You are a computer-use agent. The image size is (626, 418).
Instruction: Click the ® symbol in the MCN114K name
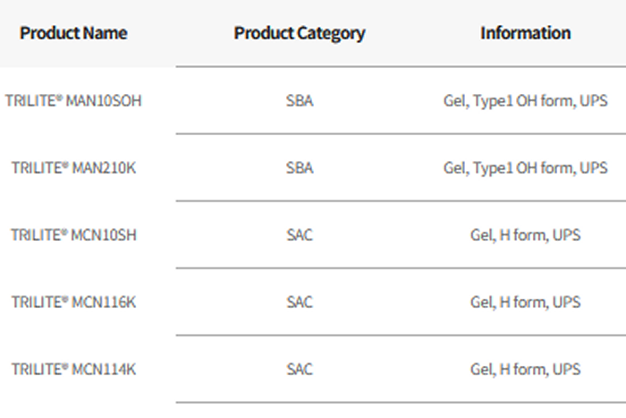click(65, 366)
